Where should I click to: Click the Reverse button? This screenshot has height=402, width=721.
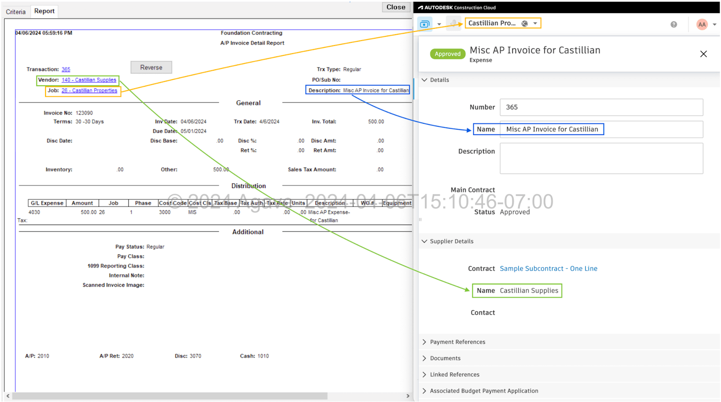[x=151, y=68]
